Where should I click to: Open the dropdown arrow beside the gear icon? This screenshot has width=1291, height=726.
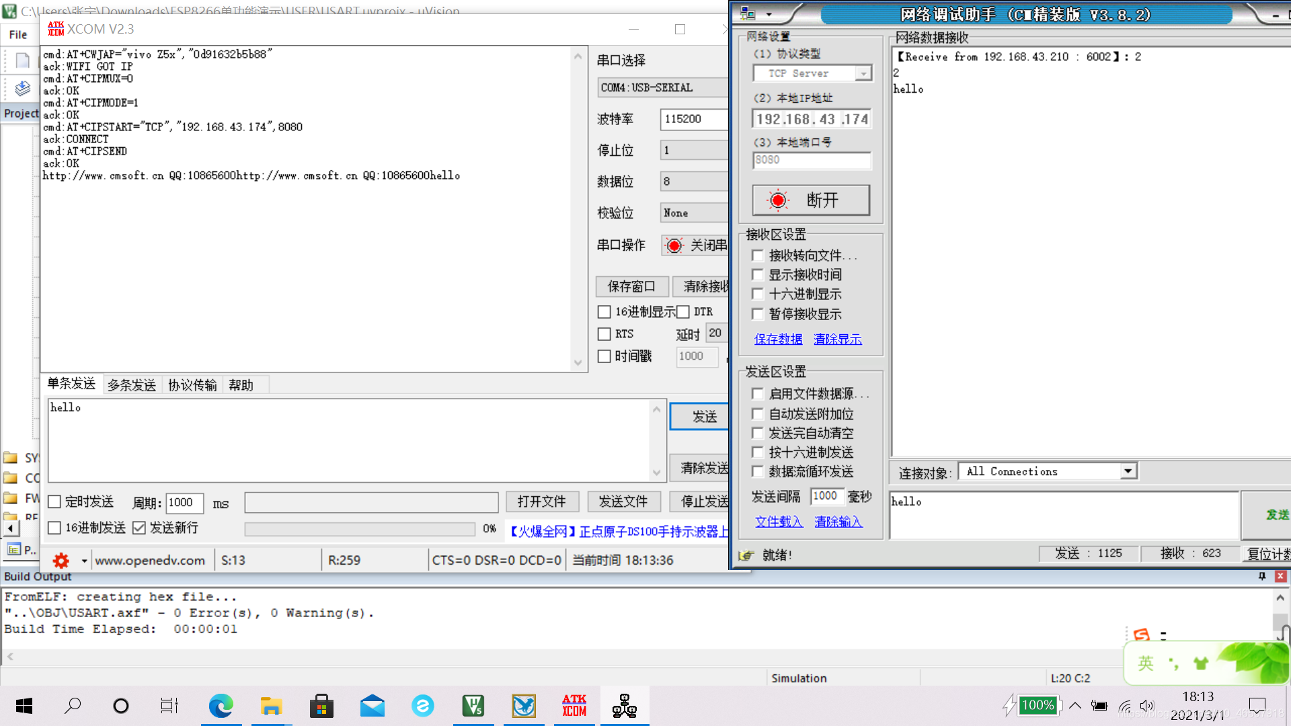pos(84,560)
